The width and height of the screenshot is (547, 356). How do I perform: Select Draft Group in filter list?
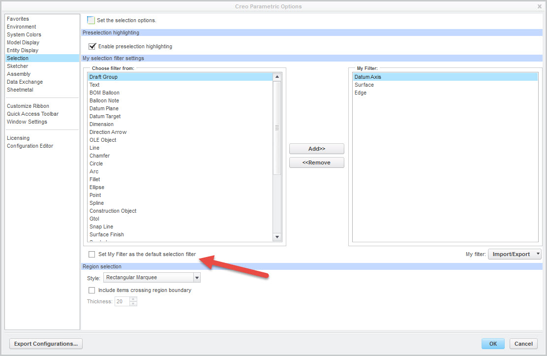point(180,77)
